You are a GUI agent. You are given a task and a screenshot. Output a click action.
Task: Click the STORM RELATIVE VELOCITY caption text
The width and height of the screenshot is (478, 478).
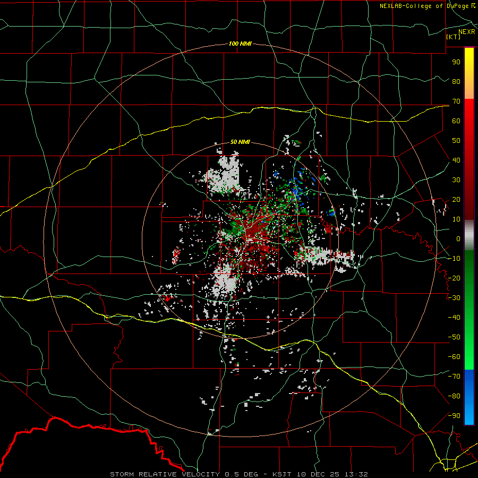[165, 474]
